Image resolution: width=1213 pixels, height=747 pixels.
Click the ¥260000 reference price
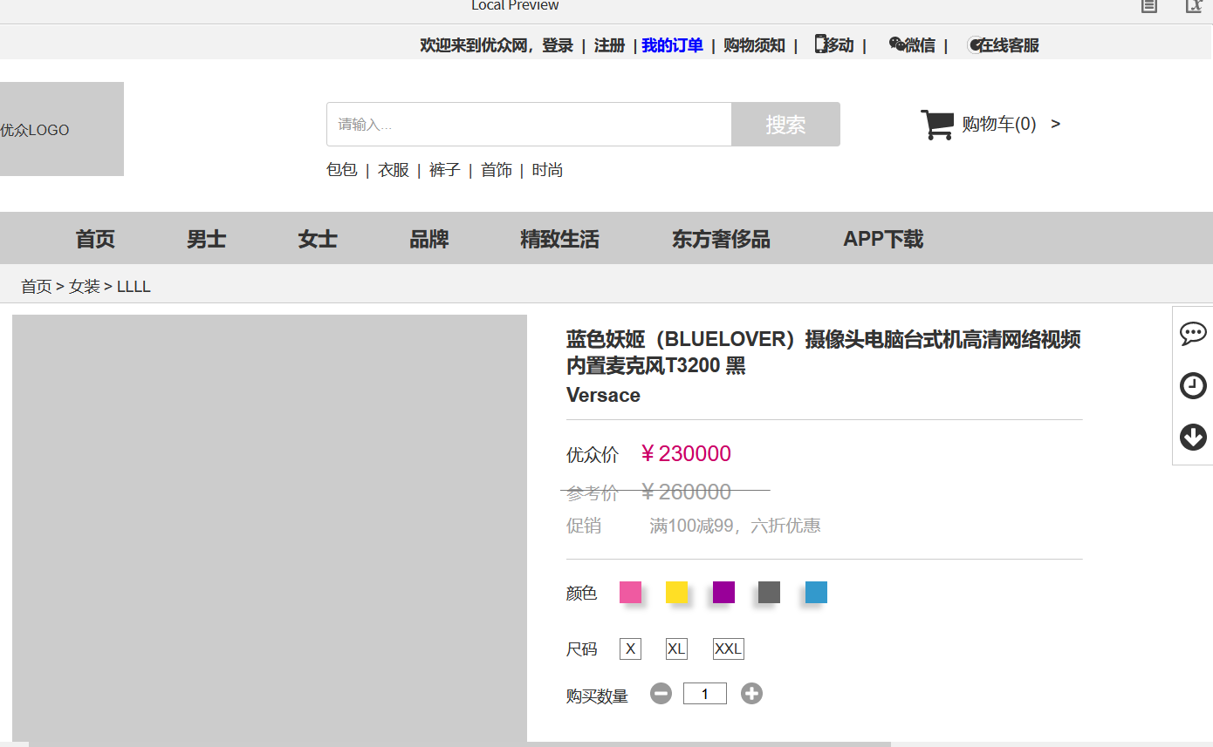685,492
